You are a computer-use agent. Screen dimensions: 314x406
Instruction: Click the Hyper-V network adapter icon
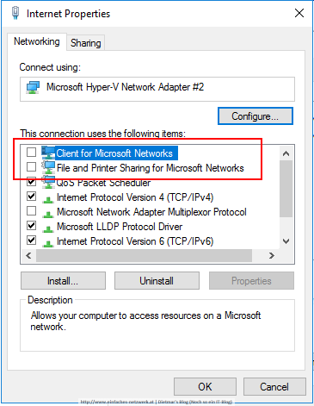(33, 87)
